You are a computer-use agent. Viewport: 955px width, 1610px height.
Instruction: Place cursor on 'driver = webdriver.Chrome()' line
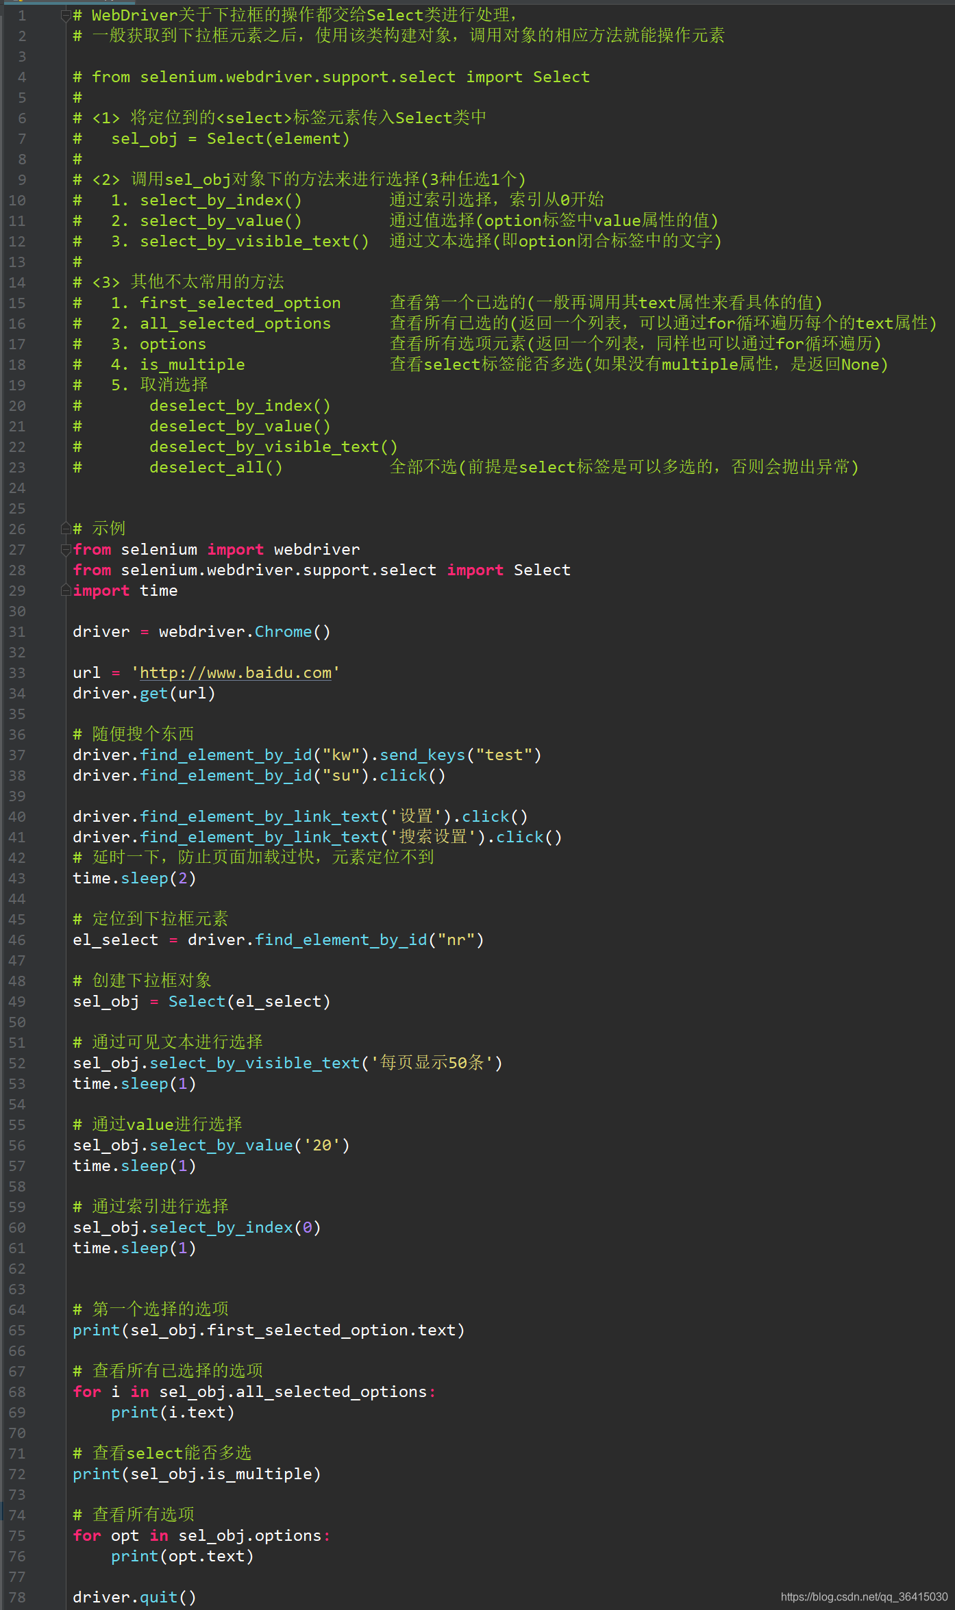[202, 631]
